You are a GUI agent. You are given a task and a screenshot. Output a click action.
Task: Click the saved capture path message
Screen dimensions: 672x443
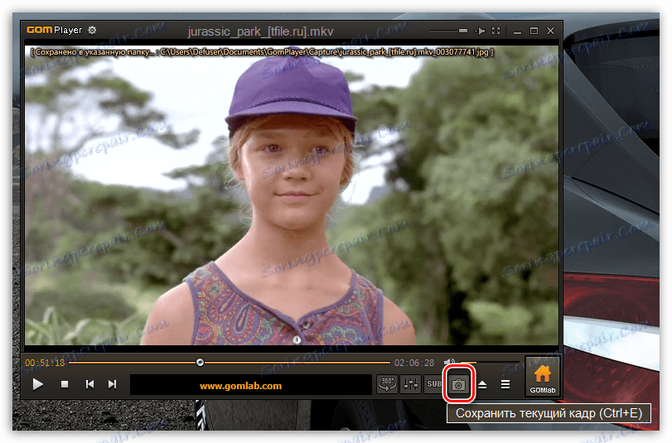click(262, 52)
